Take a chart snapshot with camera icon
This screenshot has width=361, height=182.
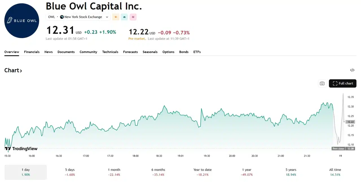click(x=322, y=83)
